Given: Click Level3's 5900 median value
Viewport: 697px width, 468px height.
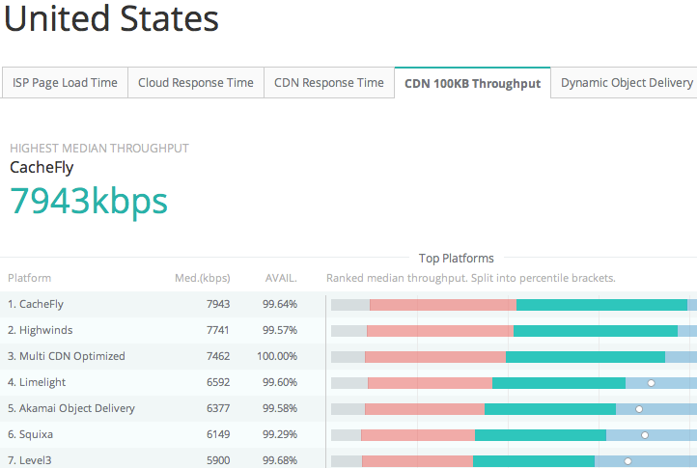Looking at the screenshot, I should tap(218, 460).
